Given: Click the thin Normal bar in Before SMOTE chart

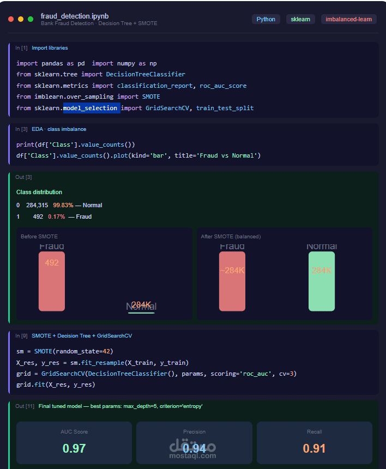Looking at the screenshot, I should coord(141,313).
